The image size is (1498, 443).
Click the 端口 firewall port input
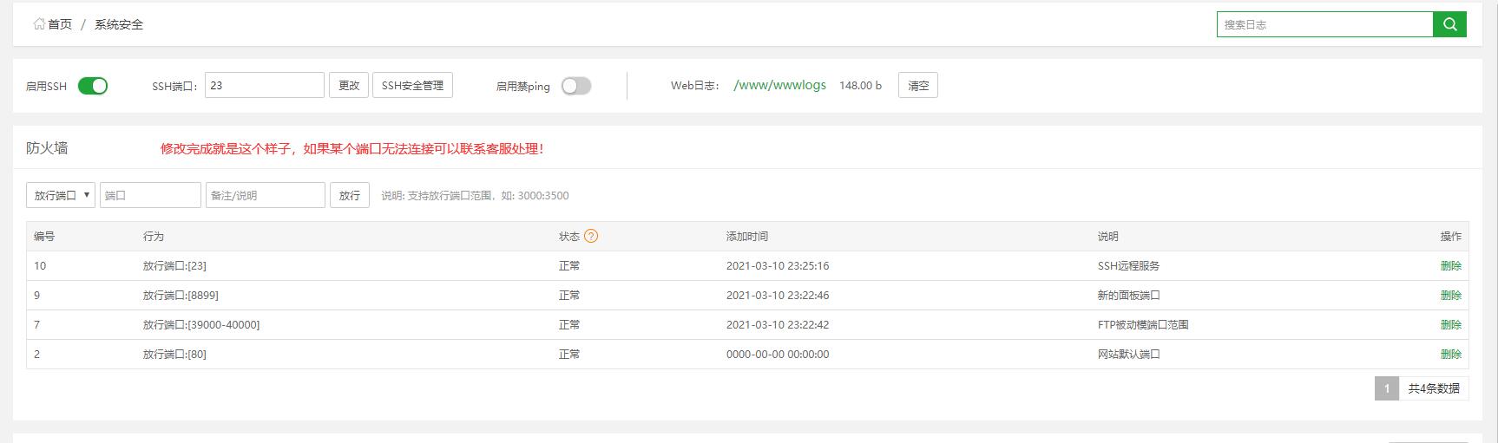[150, 195]
